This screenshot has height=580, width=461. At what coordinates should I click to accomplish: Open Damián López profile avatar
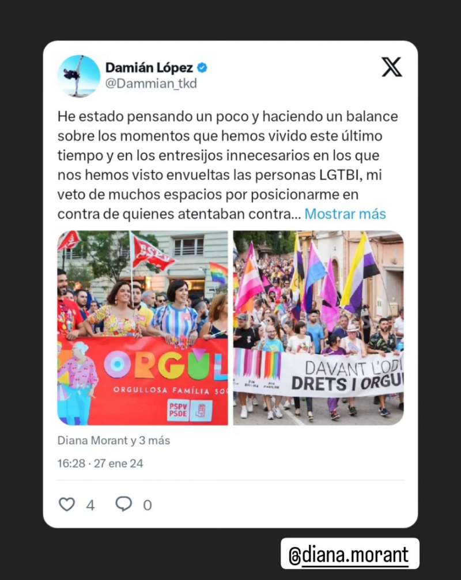point(78,76)
